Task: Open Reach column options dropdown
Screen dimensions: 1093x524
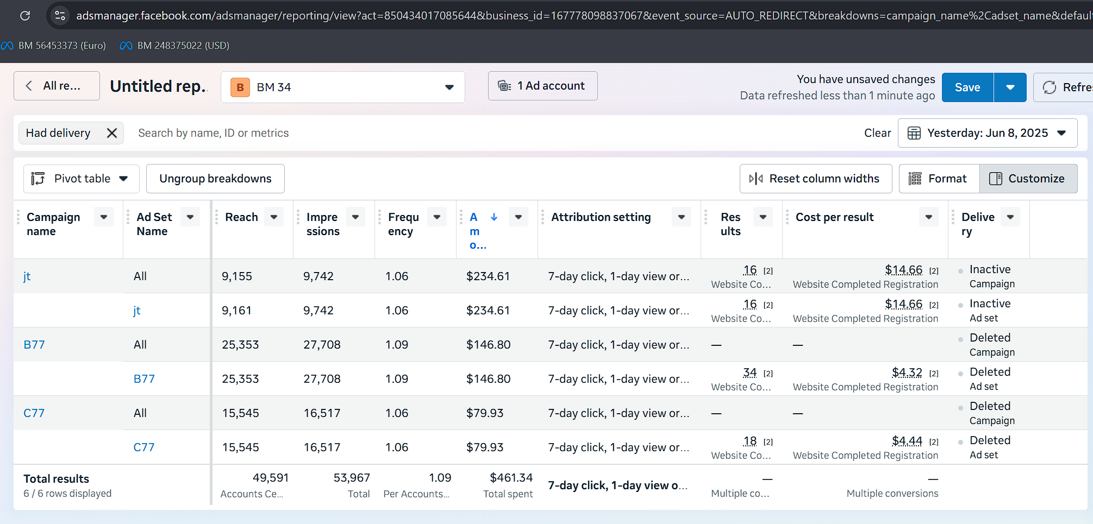Action: coord(274,217)
